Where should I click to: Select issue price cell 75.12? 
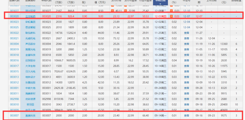tap(116, 39)
